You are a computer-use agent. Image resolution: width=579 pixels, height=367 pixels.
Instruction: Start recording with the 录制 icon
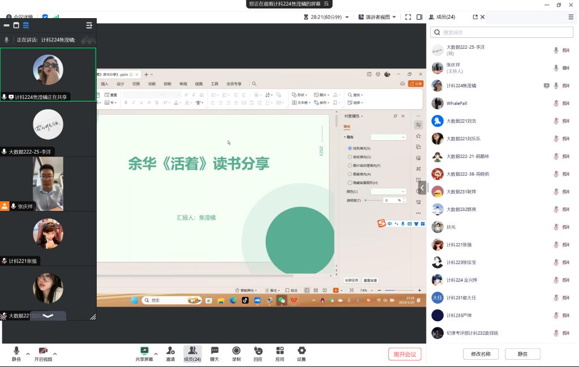pos(236,351)
